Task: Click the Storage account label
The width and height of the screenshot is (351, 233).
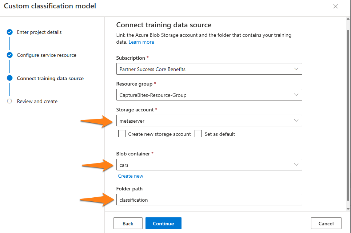Action: [x=135, y=110]
